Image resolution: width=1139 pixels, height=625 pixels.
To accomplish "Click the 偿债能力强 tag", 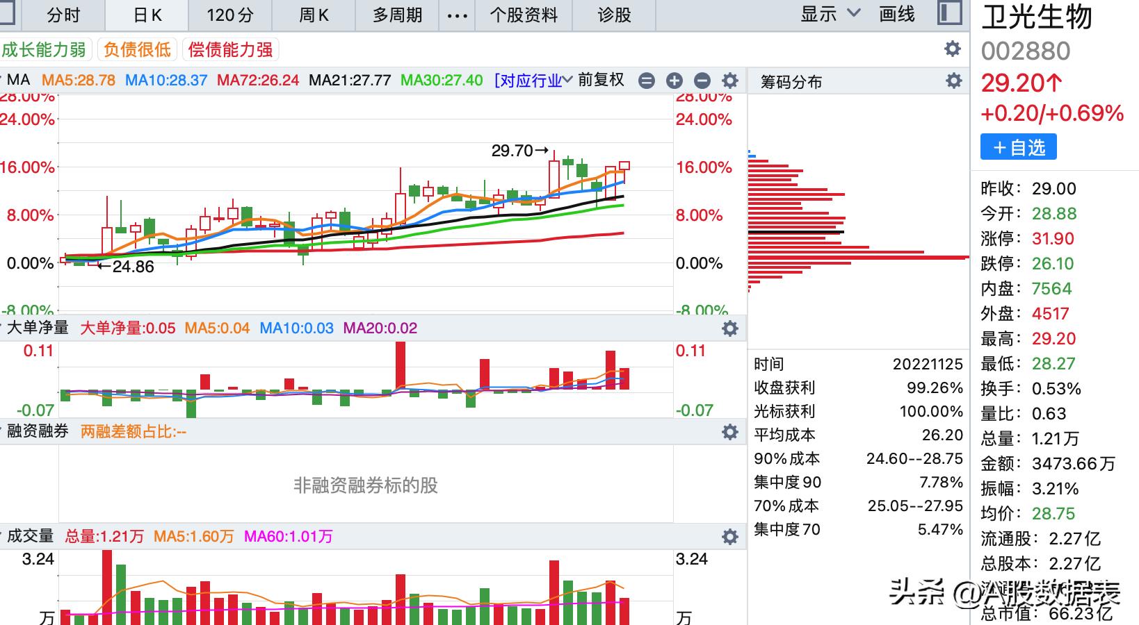I will pos(230,50).
